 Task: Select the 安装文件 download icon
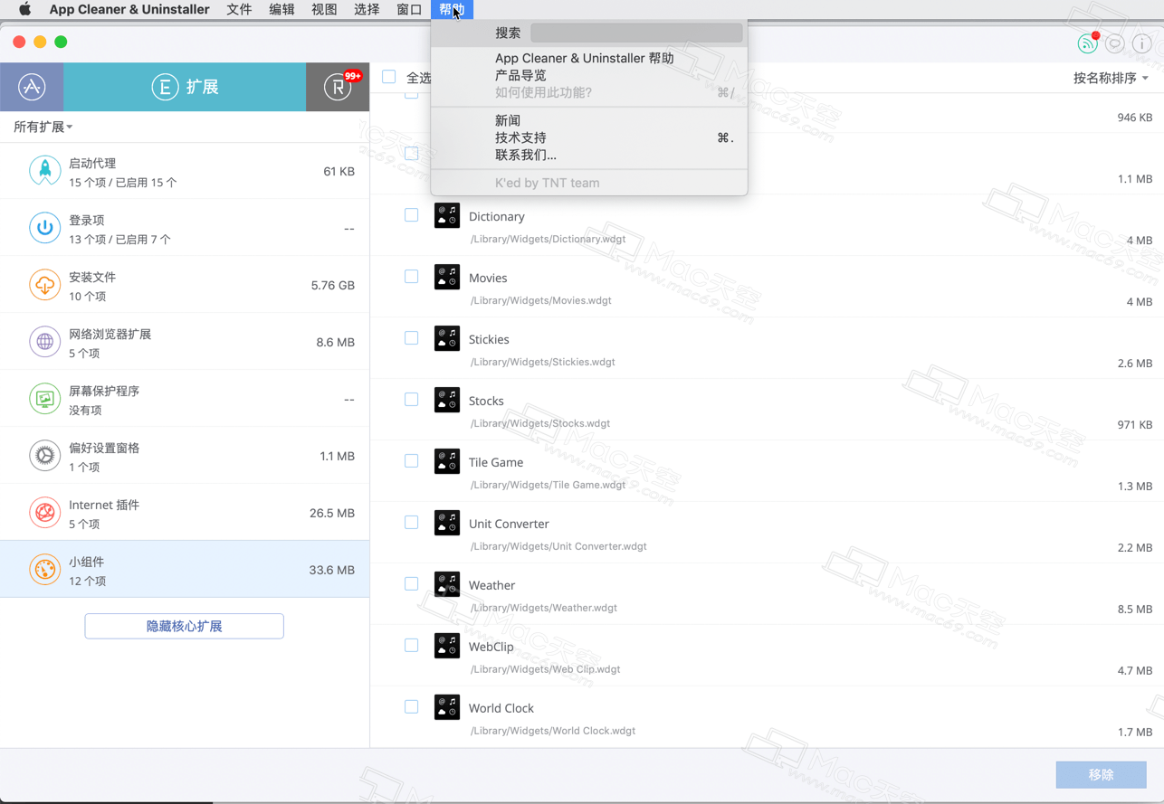[44, 285]
